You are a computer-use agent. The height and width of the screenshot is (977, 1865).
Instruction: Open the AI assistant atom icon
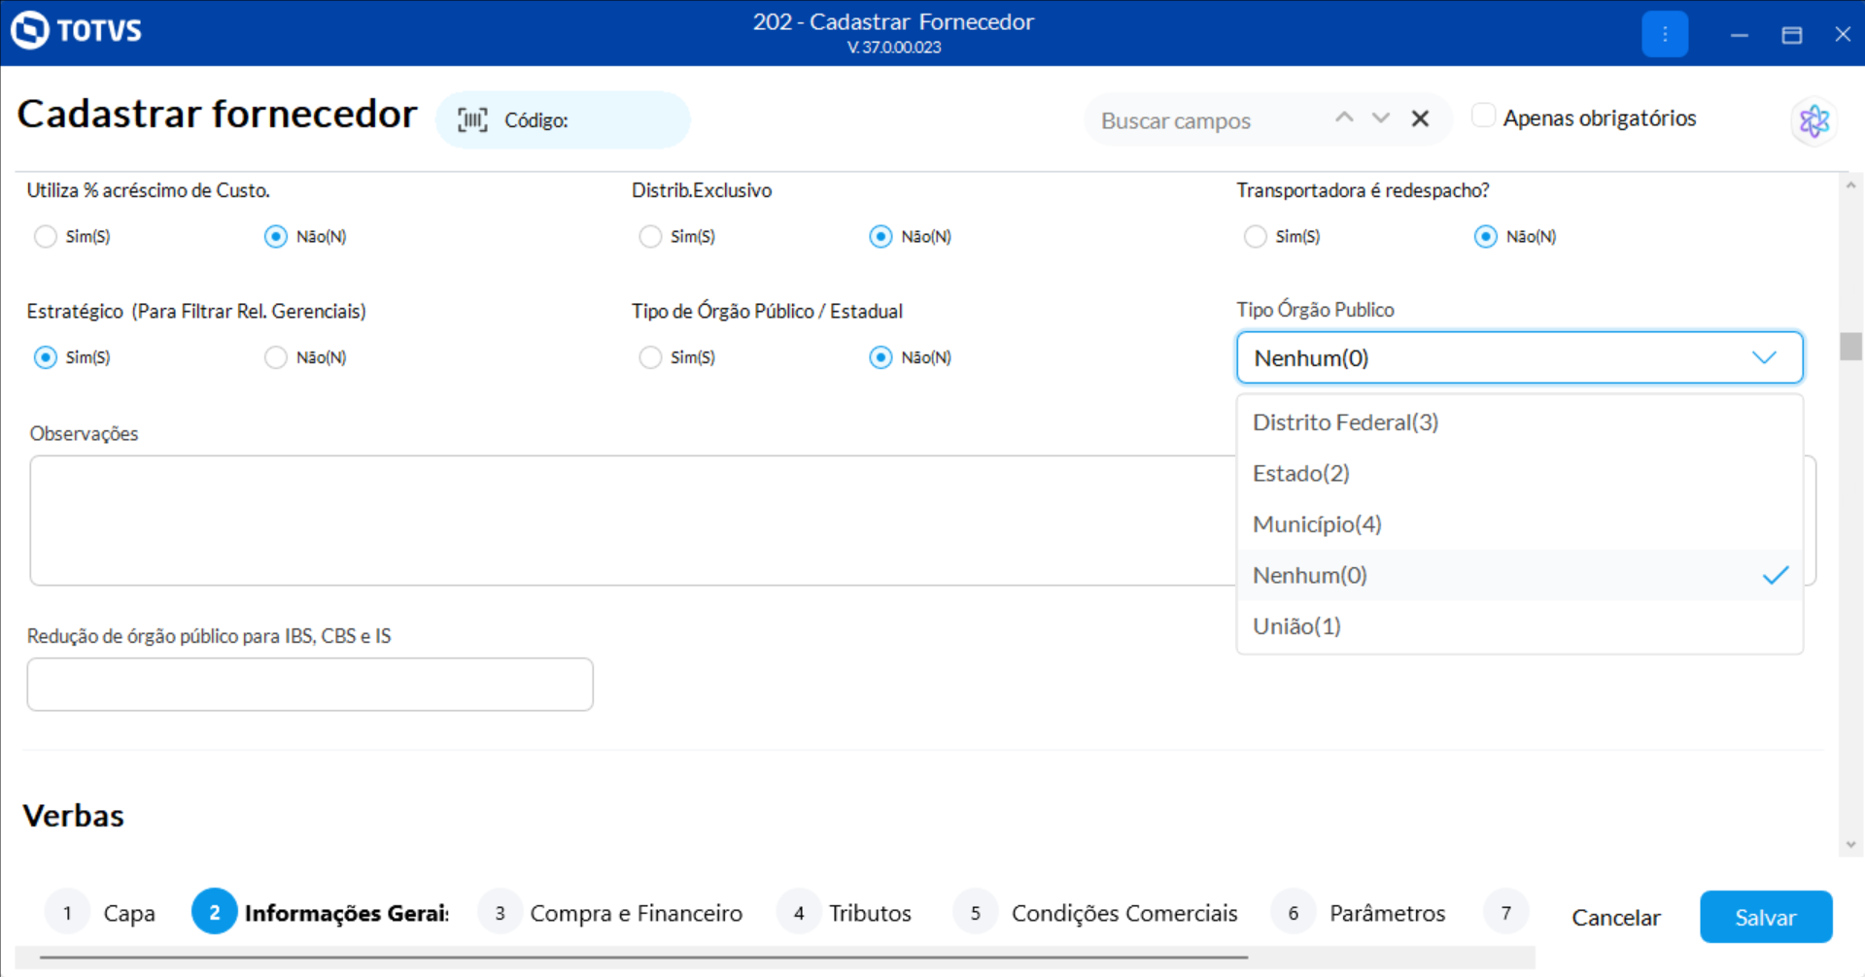coord(1813,121)
